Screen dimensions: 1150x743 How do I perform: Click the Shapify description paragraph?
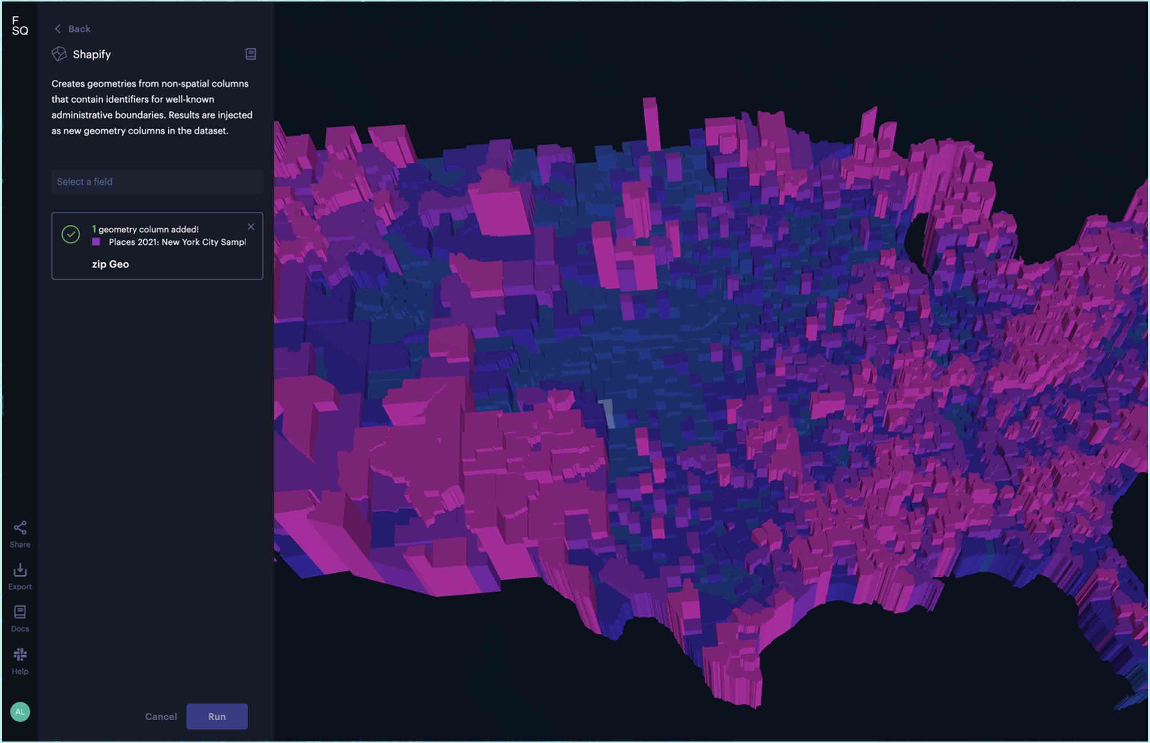pyautogui.click(x=152, y=107)
